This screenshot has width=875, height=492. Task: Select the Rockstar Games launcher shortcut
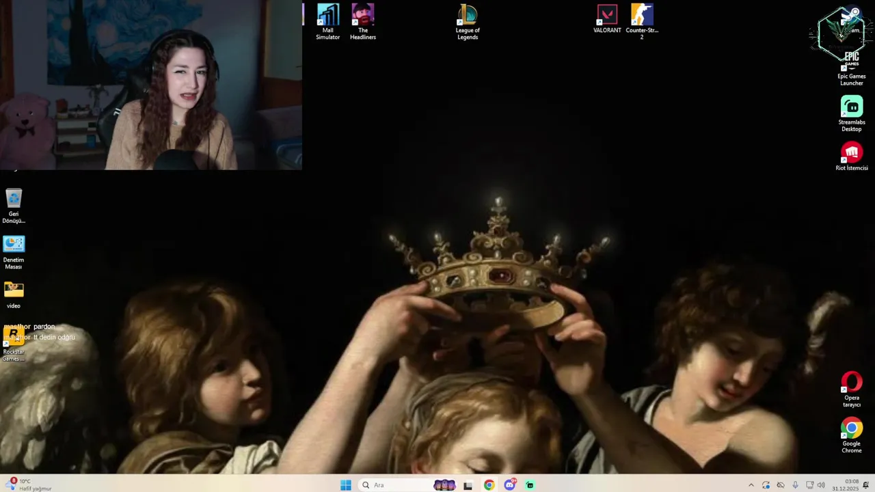coord(14,344)
